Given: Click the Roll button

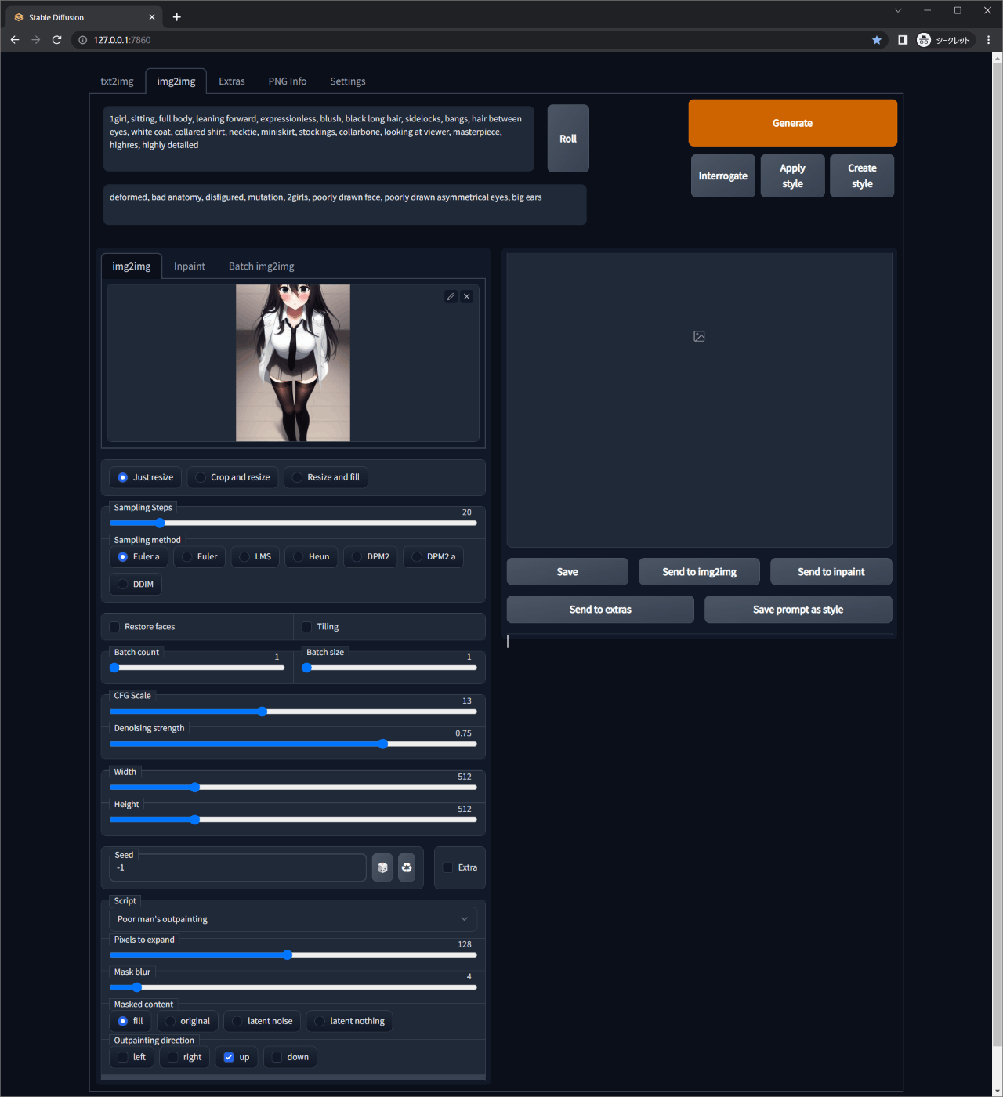Looking at the screenshot, I should click(568, 139).
